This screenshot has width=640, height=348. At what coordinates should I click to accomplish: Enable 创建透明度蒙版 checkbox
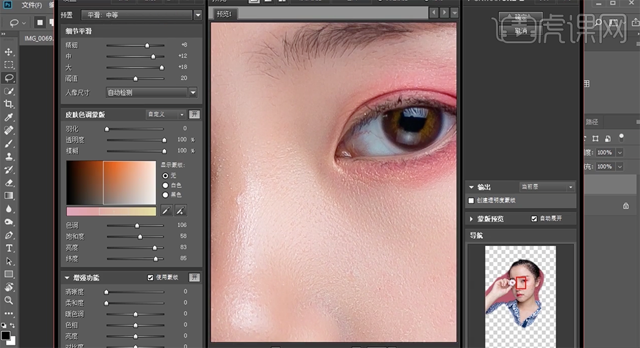coord(471,201)
